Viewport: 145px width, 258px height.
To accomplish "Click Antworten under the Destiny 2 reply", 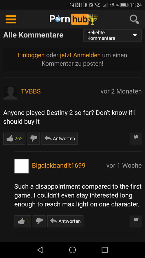I will coord(65,221).
